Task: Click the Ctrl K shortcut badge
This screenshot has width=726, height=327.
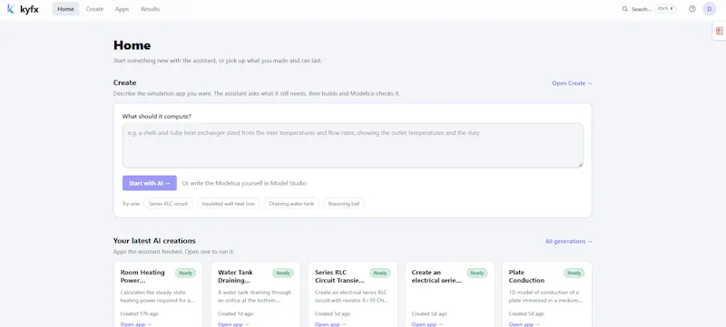Action: [666, 9]
